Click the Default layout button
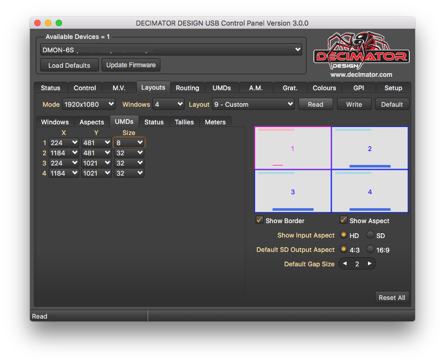The image size is (445, 364). [x=392, y=104]
